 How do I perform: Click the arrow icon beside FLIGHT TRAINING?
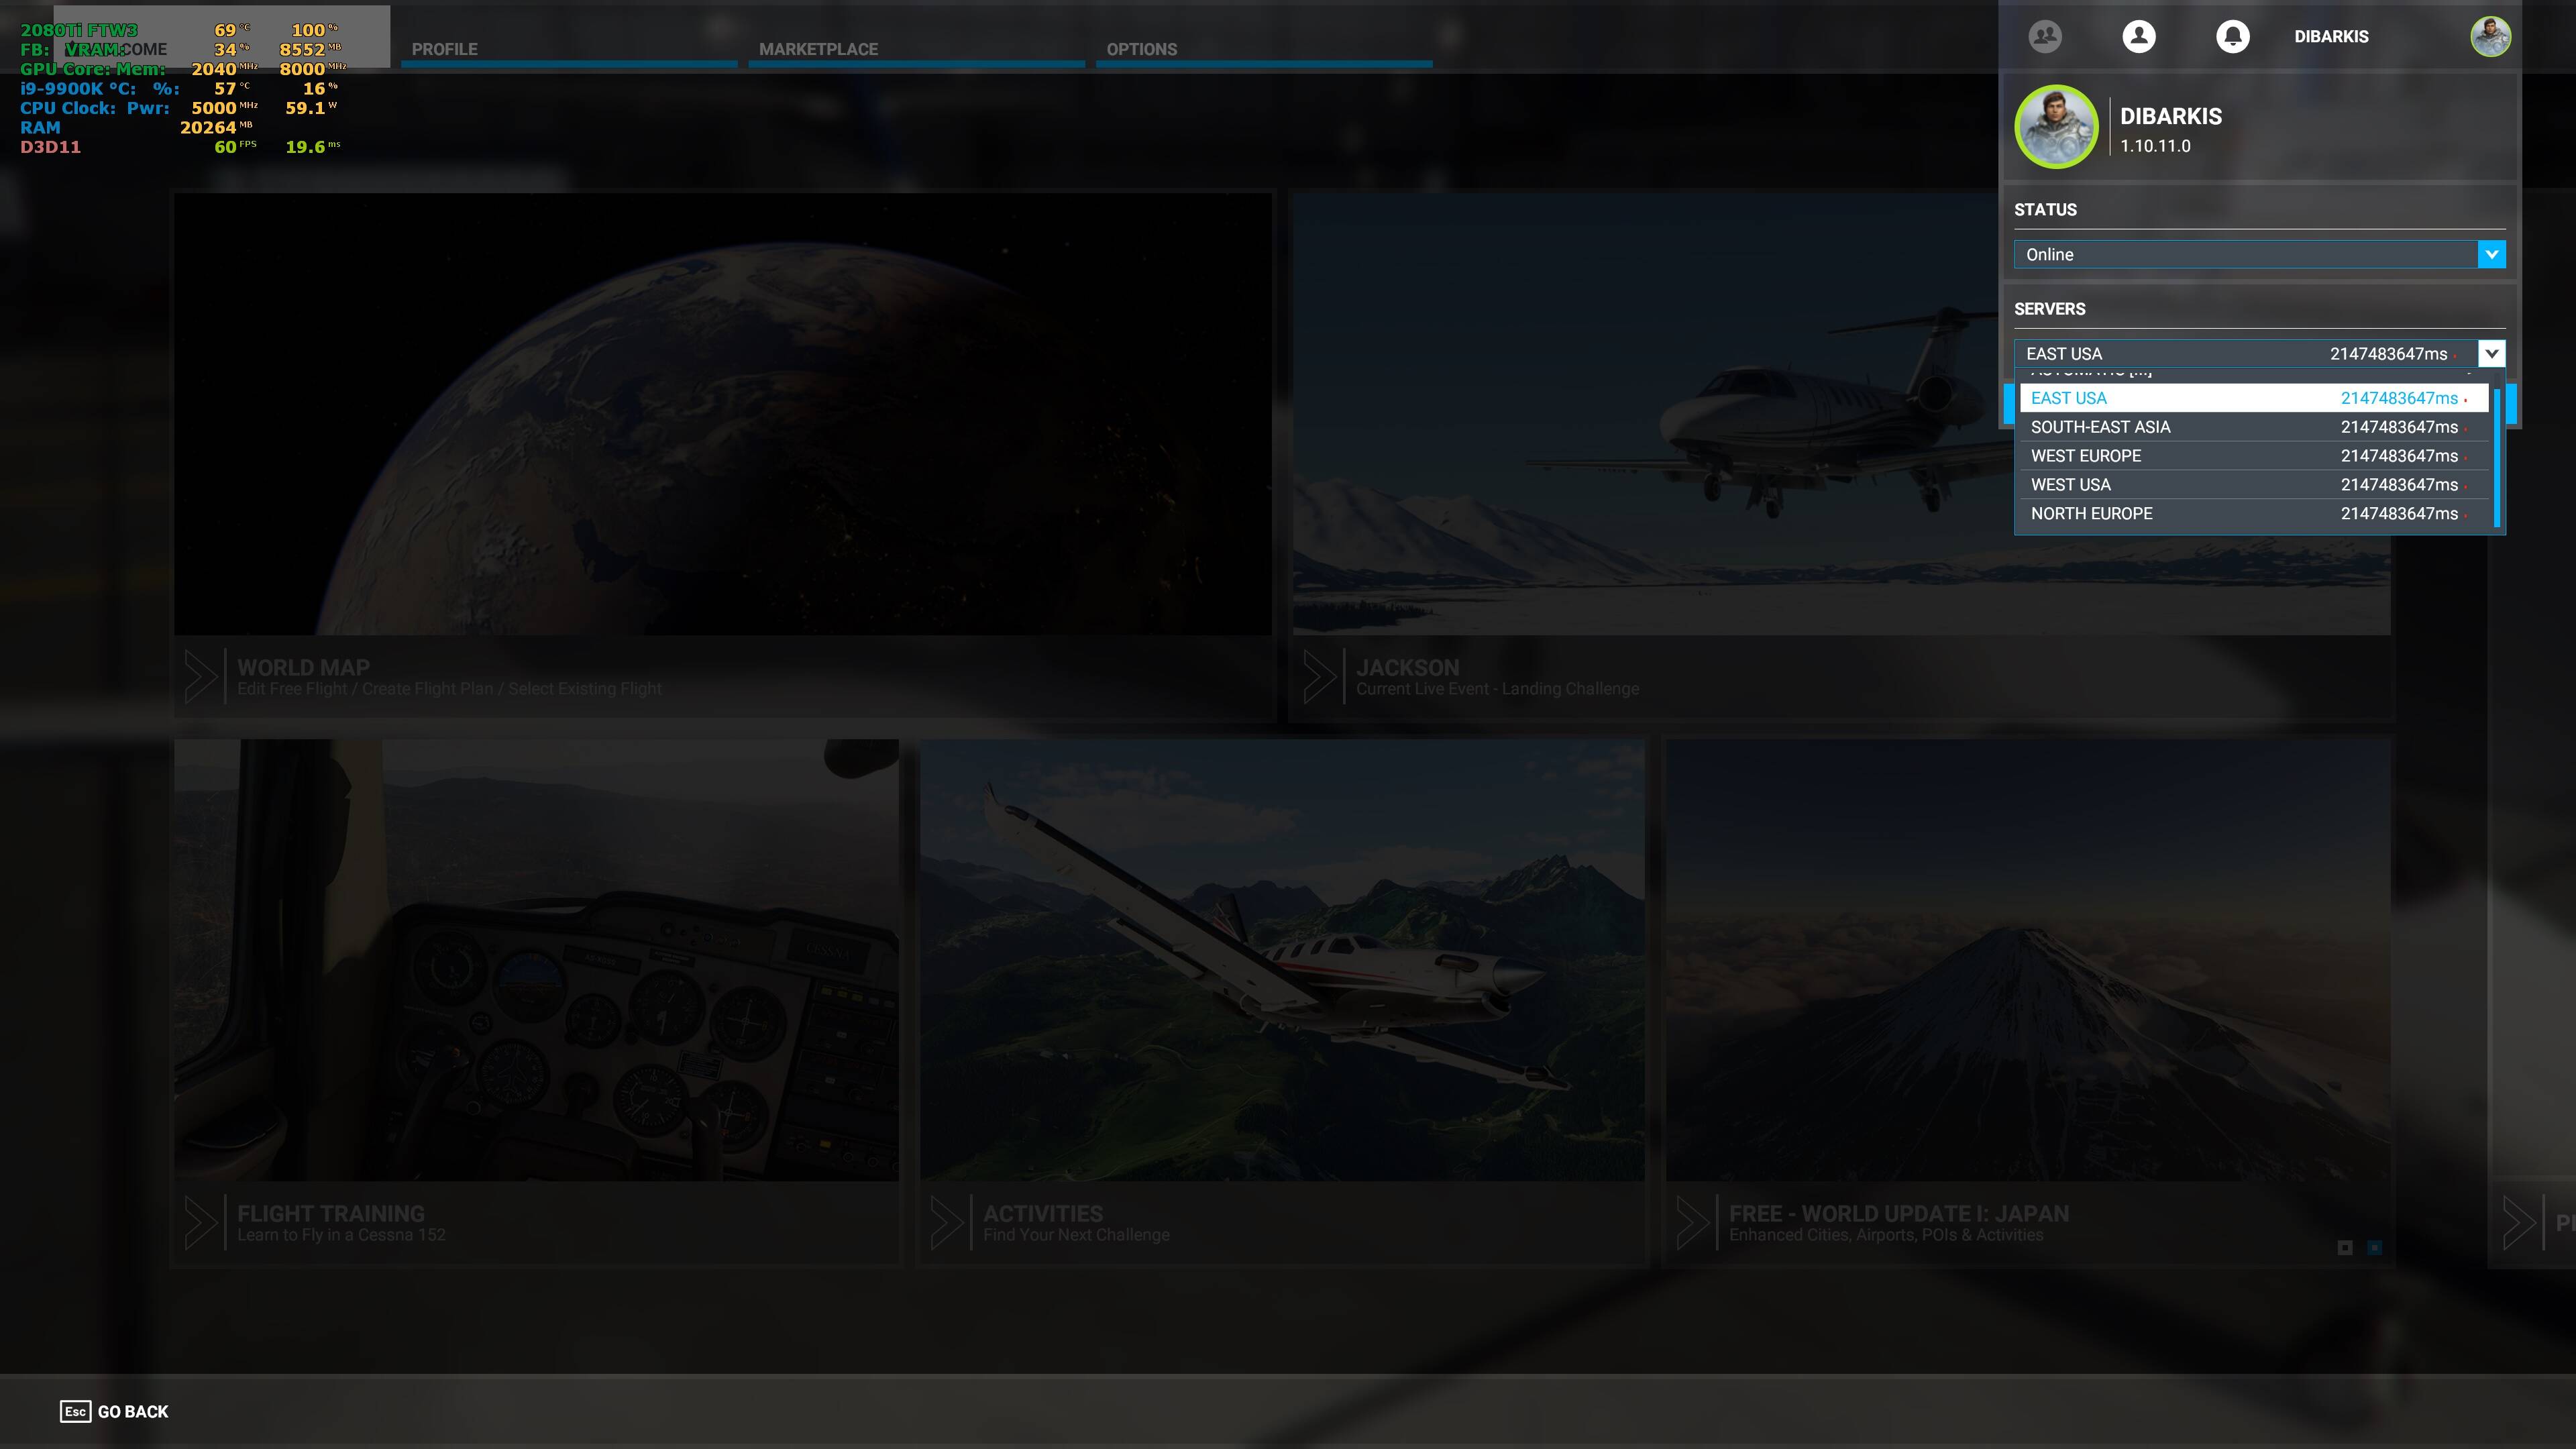201,1222
